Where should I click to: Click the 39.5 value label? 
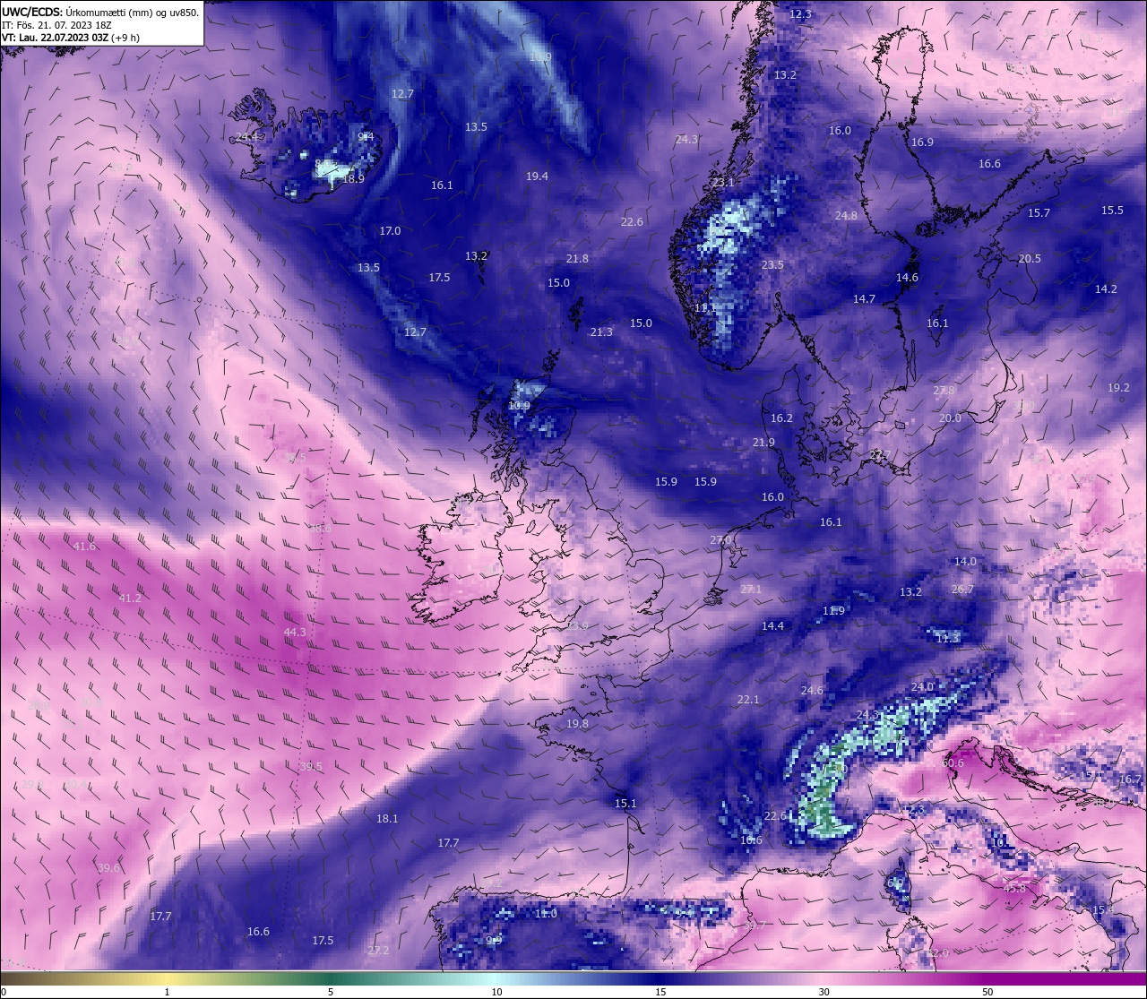[311, 766]
